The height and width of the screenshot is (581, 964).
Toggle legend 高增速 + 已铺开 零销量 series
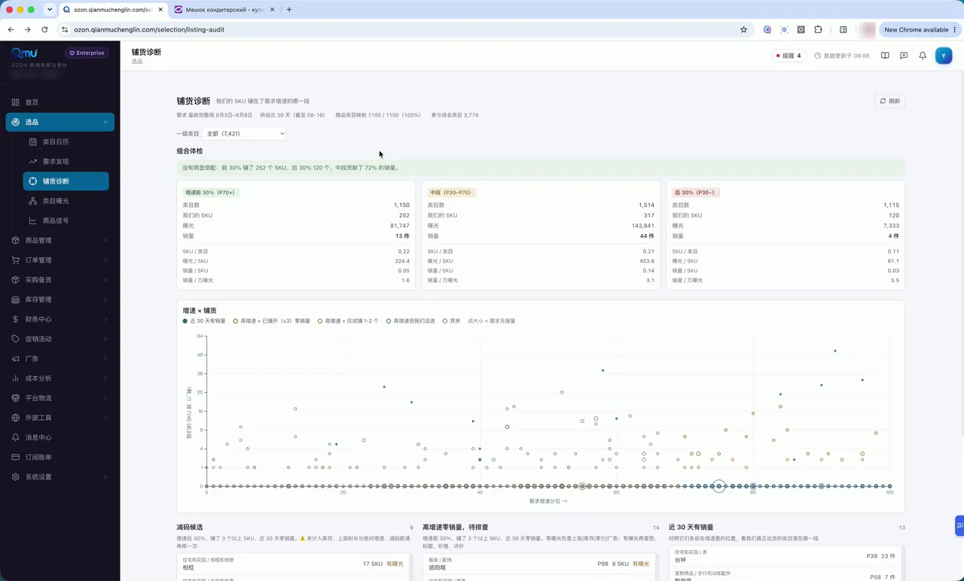point(272,321)
